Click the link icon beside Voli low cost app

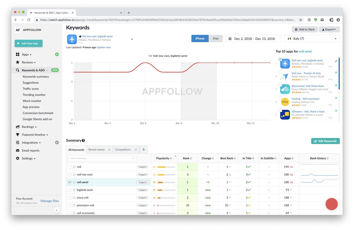[x=336, y=61]
